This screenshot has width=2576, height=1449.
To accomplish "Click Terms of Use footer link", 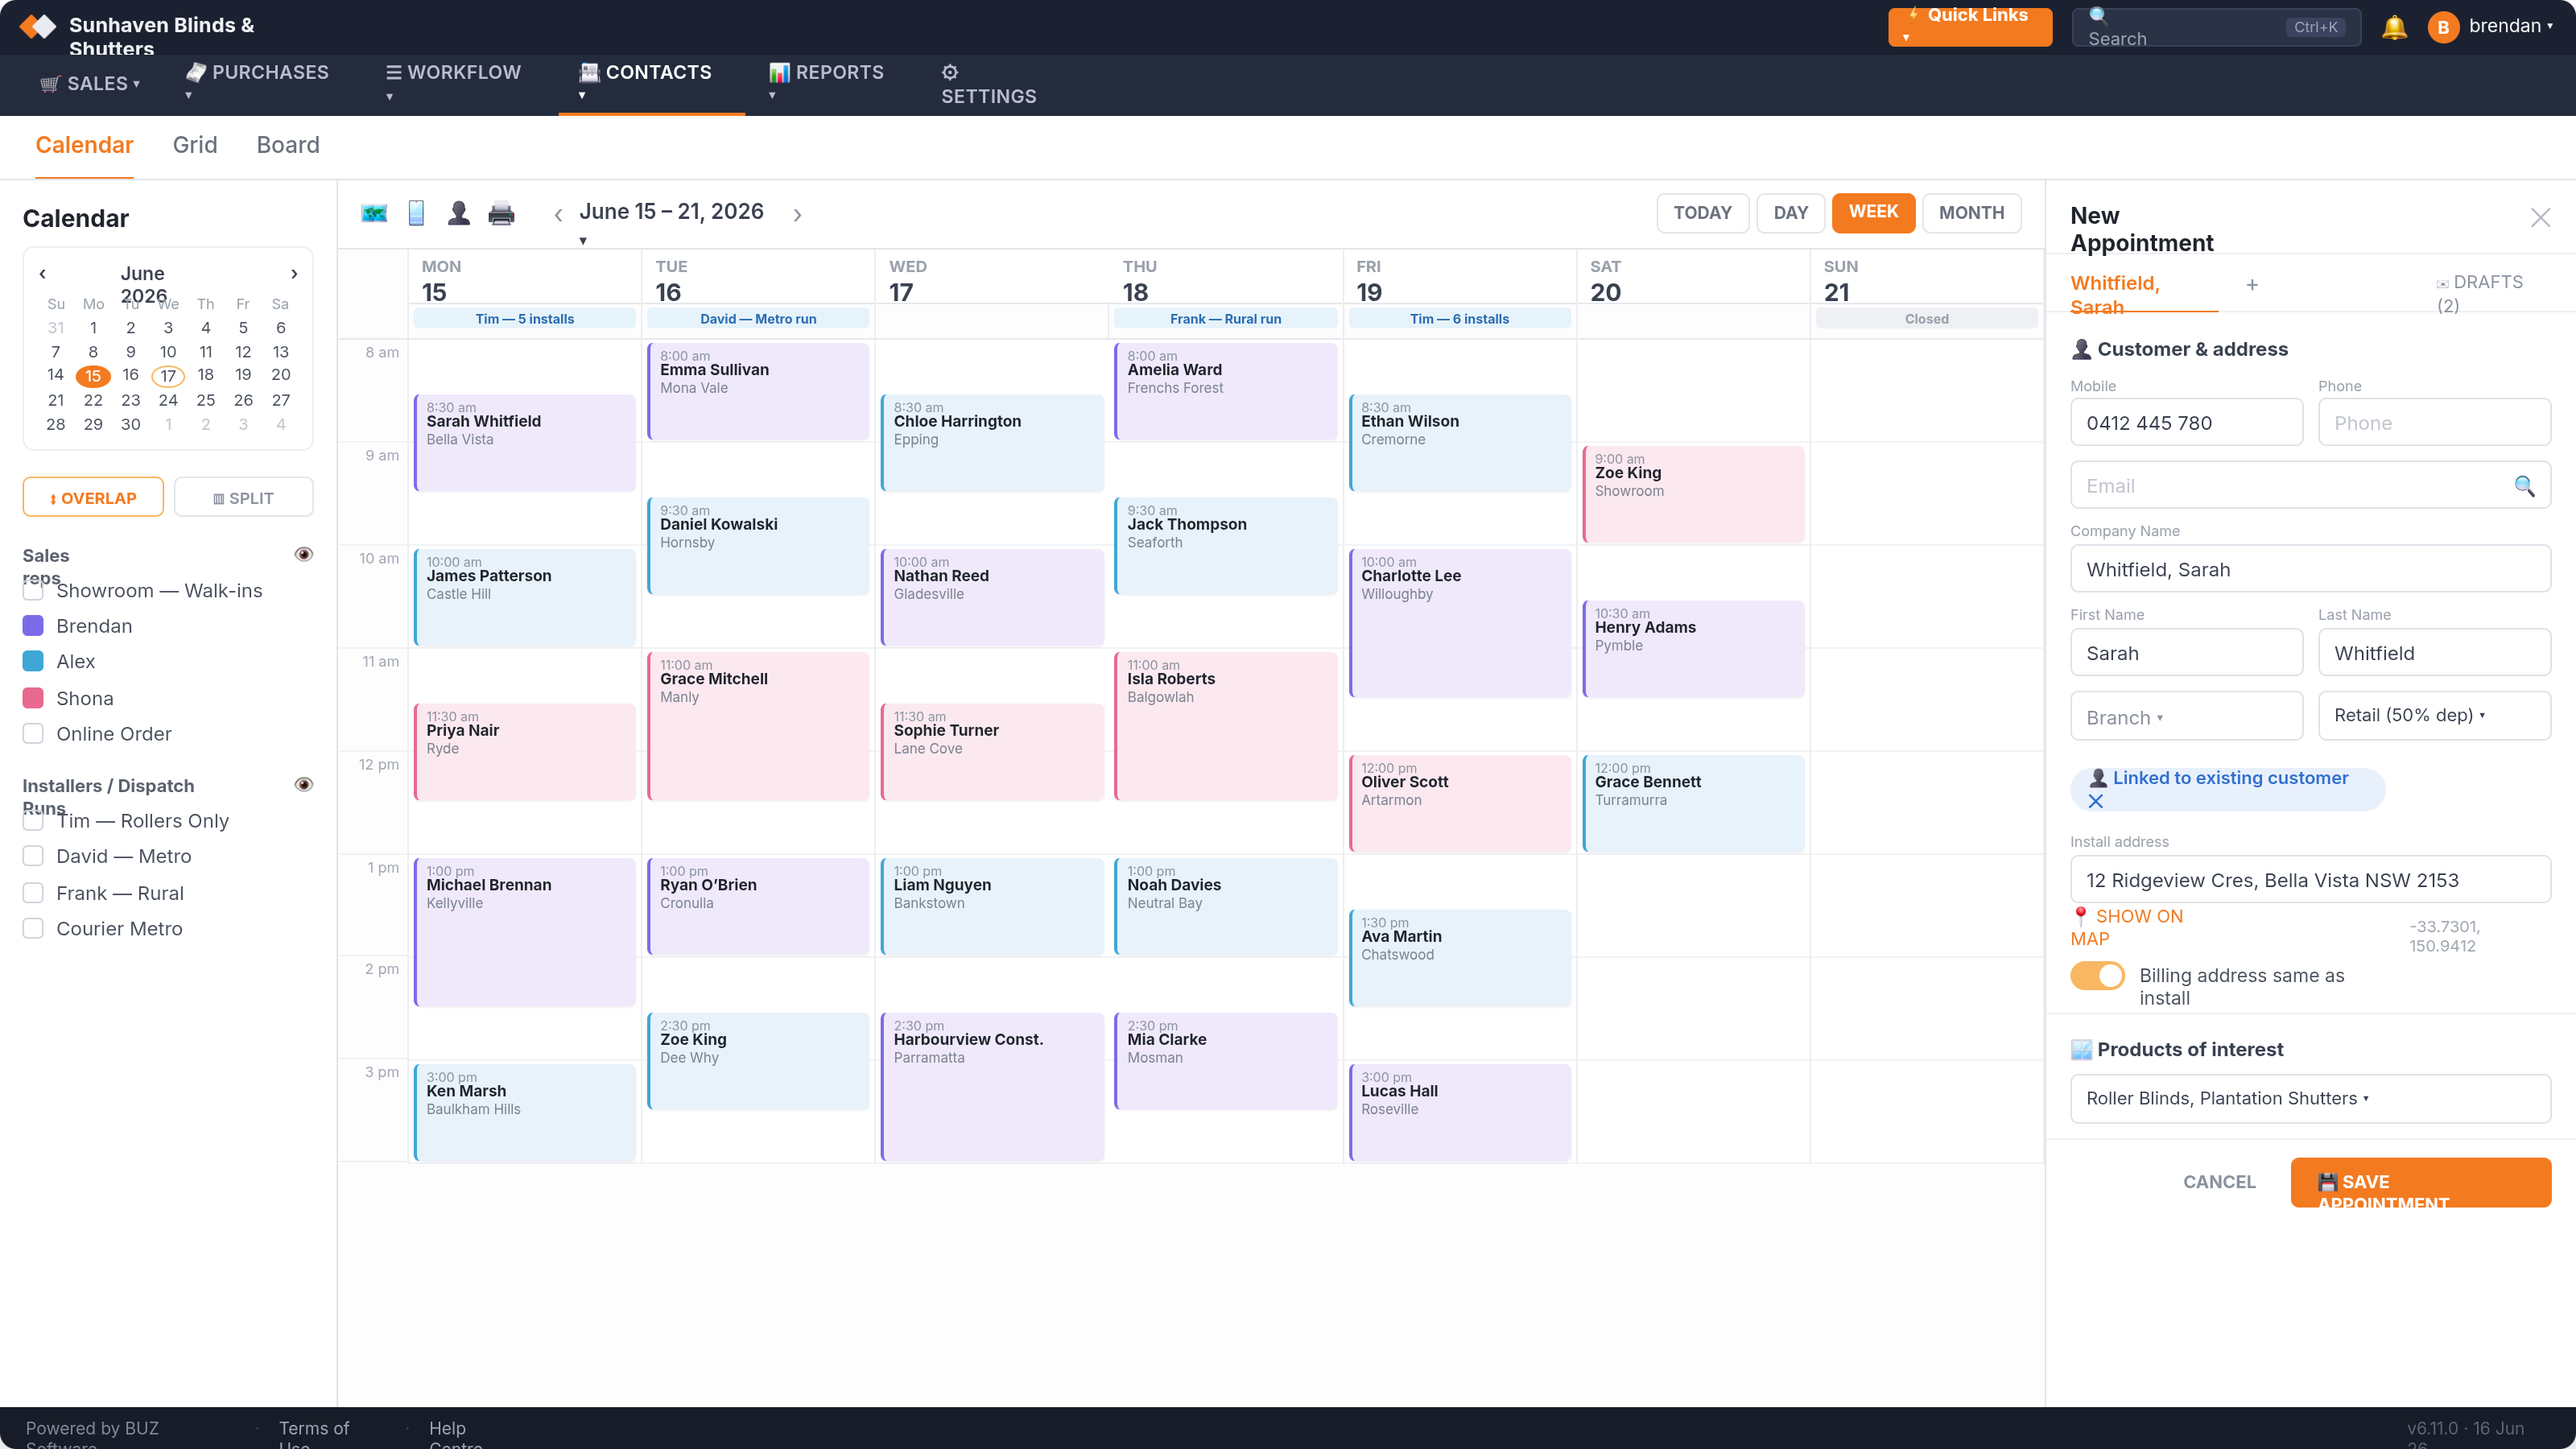I will click(314, 1434).
